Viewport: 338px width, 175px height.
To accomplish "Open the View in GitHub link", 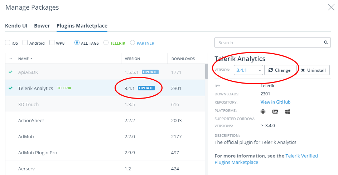I will point(275,102).
